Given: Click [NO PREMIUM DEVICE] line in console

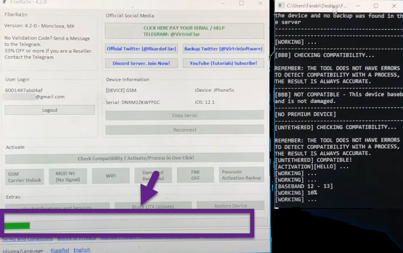Looking at the screenshot, I should [305, 114].
